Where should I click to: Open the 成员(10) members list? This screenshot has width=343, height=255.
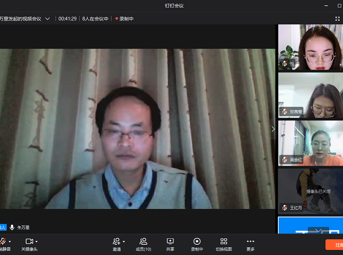click(143, 241)
